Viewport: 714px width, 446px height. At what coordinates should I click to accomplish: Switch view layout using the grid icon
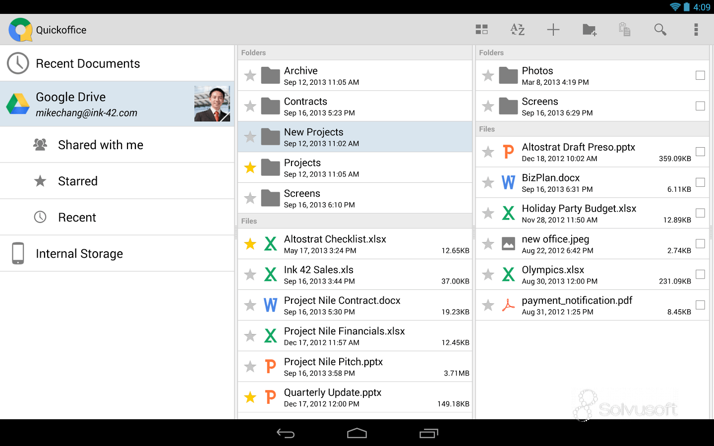(481, 29)
